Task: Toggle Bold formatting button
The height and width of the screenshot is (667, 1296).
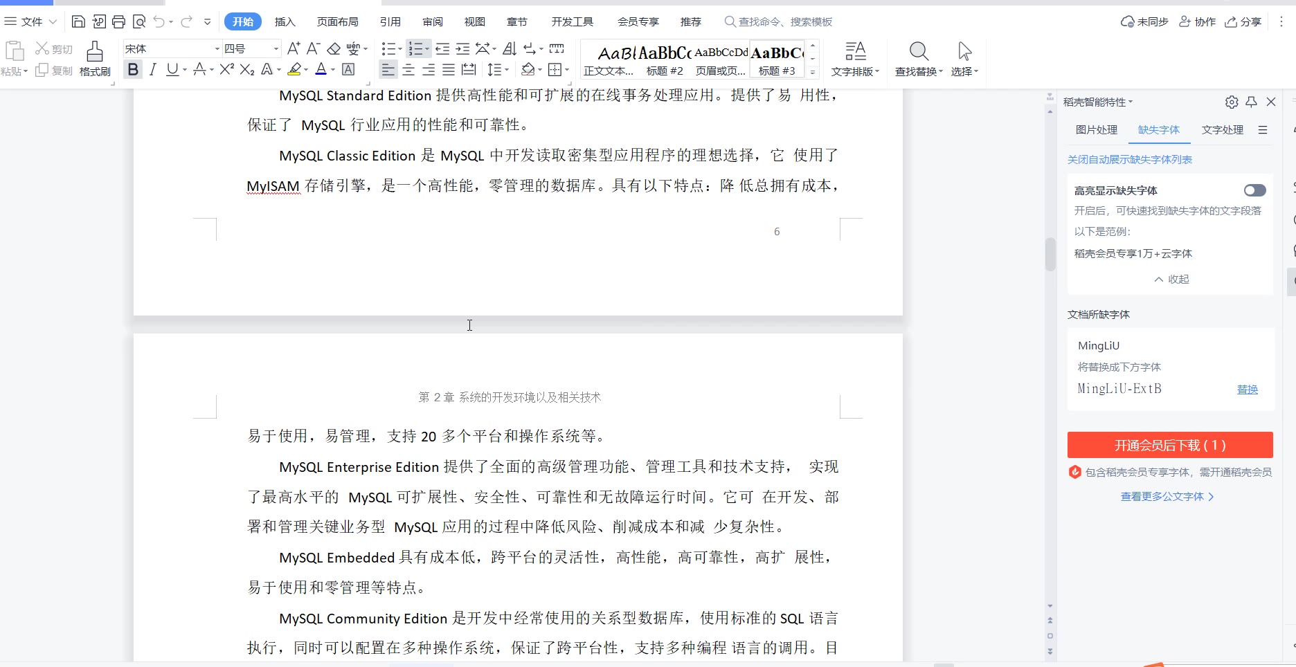Action: tap(133, 69)
